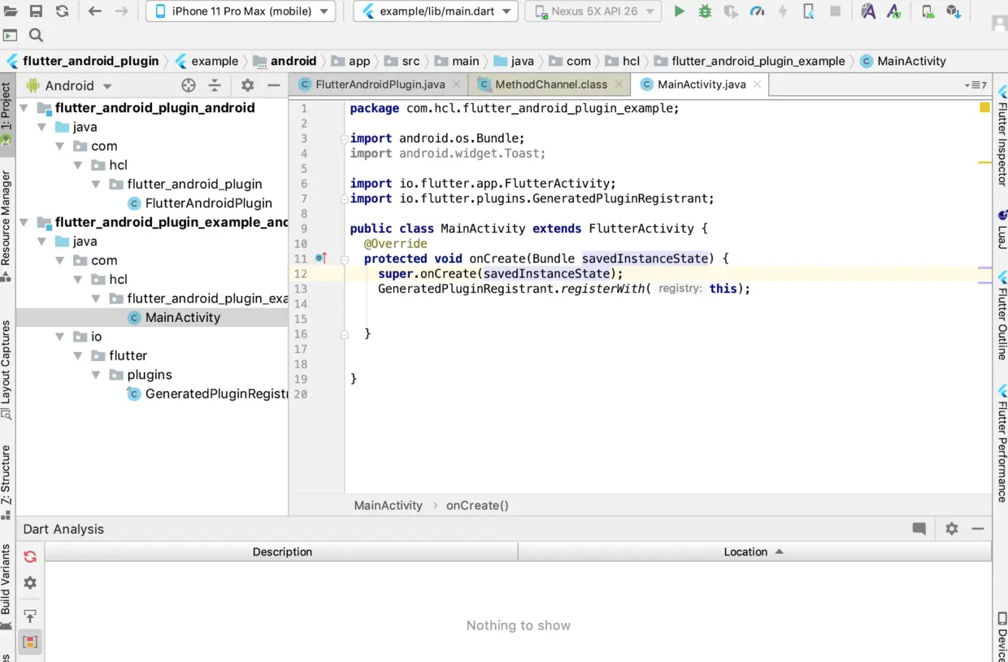Click the Dart Analysis header comment icon

click(919, 529)
